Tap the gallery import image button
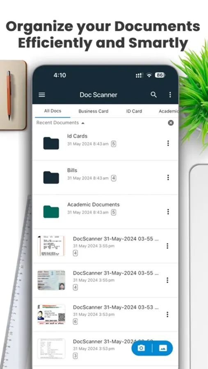This screenshot has height=369, width=208. (x=163, y=348)
